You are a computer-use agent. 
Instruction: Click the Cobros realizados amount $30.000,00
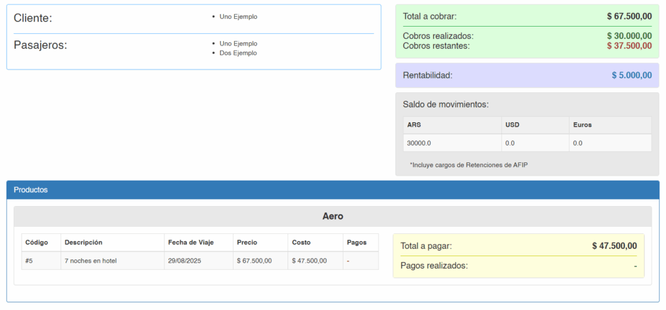coord(629,36)
